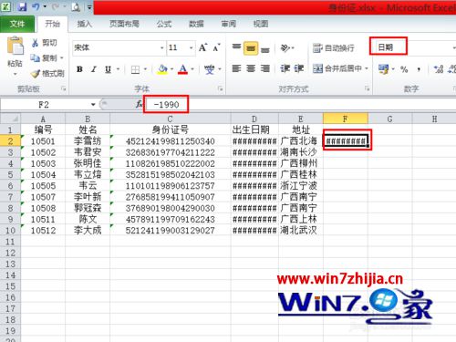Toggle Italic formatting

94,69
